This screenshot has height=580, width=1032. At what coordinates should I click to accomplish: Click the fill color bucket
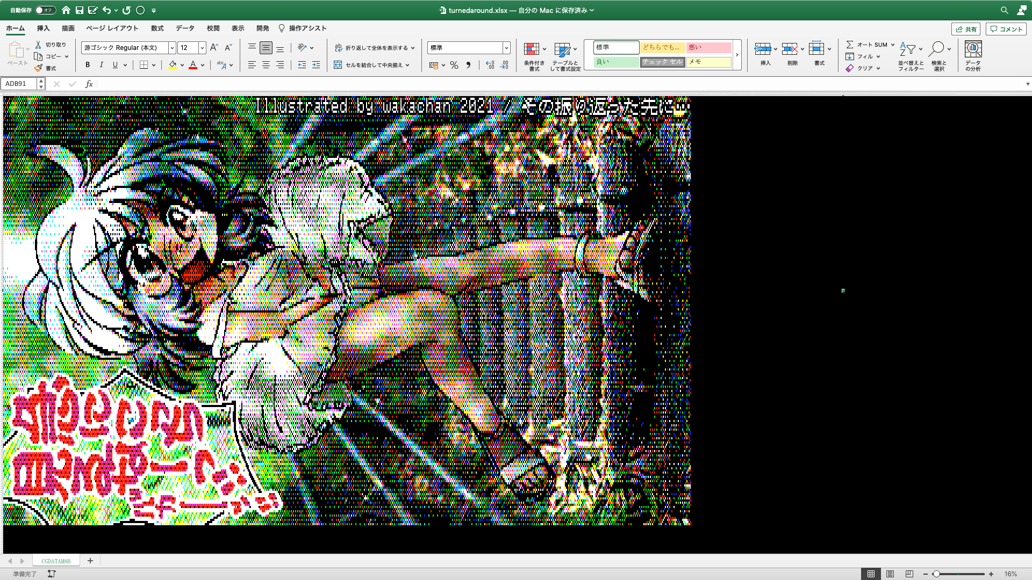[173, 65]
